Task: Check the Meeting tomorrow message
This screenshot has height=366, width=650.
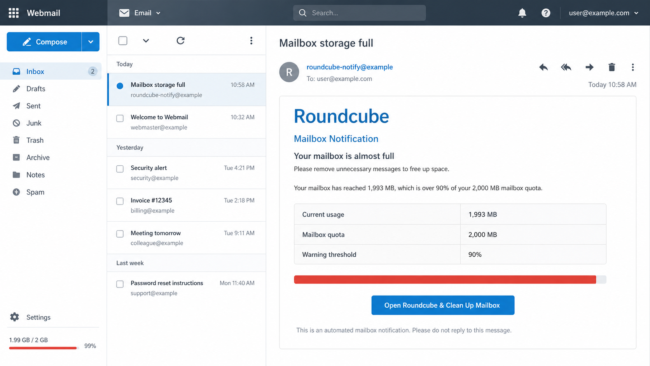Action: [x=120, y=234]
